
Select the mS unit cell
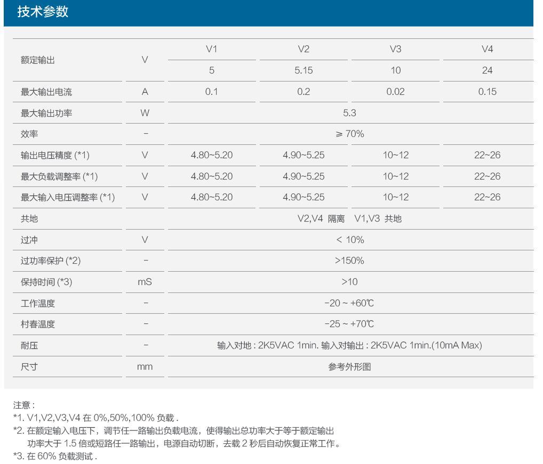coord(145,282)
